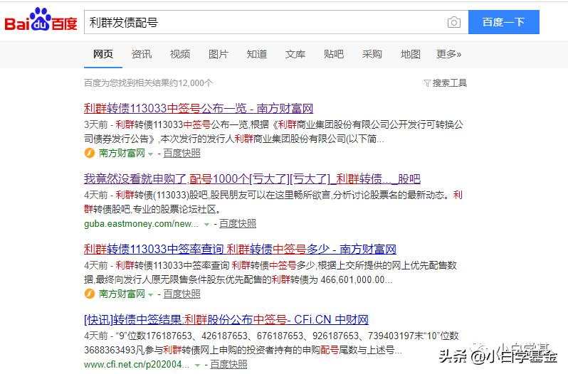Screen dimensions: 568x374
Task: Open result 利群转债113033中签号公布一览
Action: pos(199,108)
